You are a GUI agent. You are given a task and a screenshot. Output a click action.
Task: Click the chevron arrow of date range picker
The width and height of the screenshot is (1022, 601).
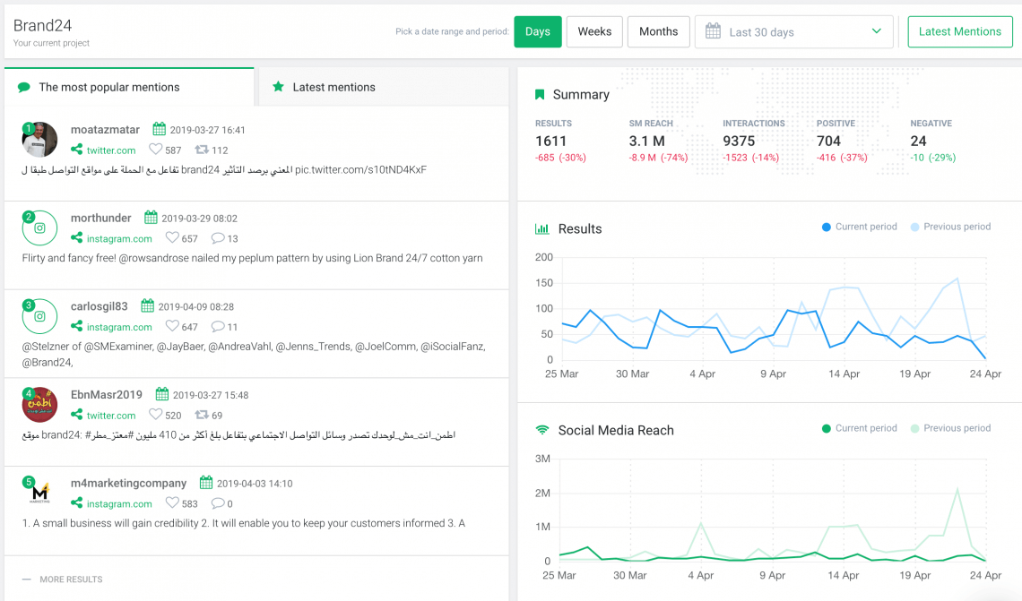tap(877, 31)
